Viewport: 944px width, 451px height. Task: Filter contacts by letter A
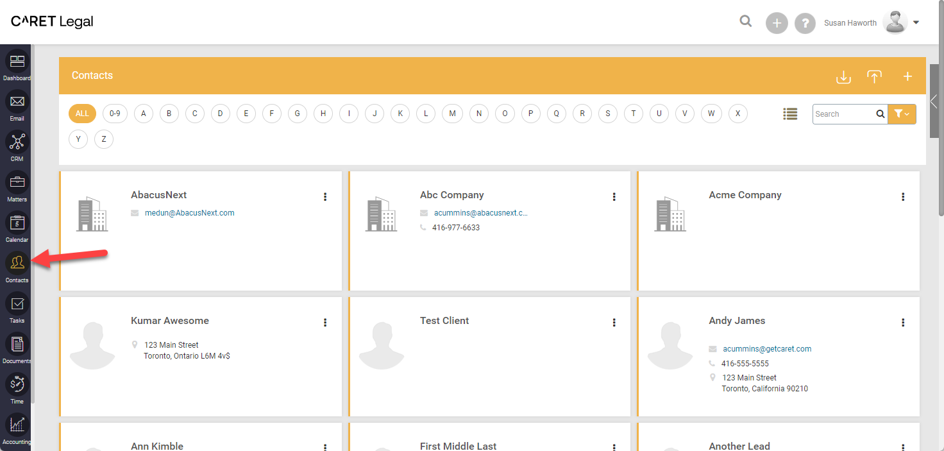coord(144,114)
